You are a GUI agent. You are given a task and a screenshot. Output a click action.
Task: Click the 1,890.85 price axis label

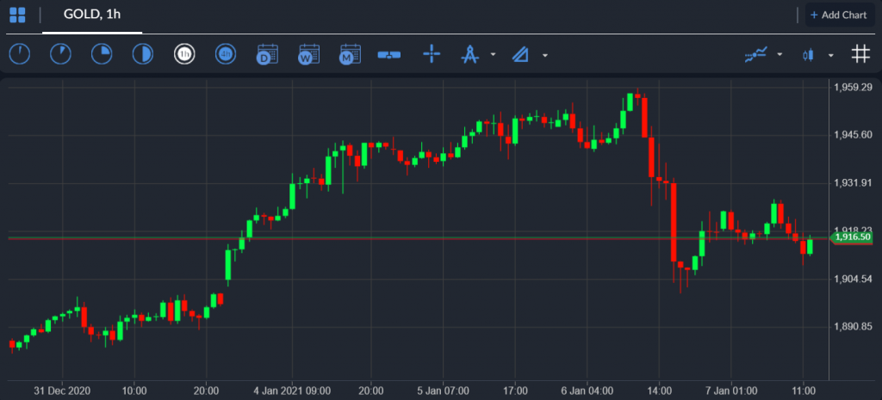tap(854, 327)
